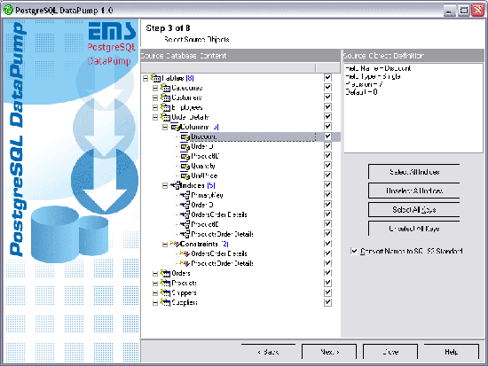Click the Order Details table icon

(x=165, y=117)
